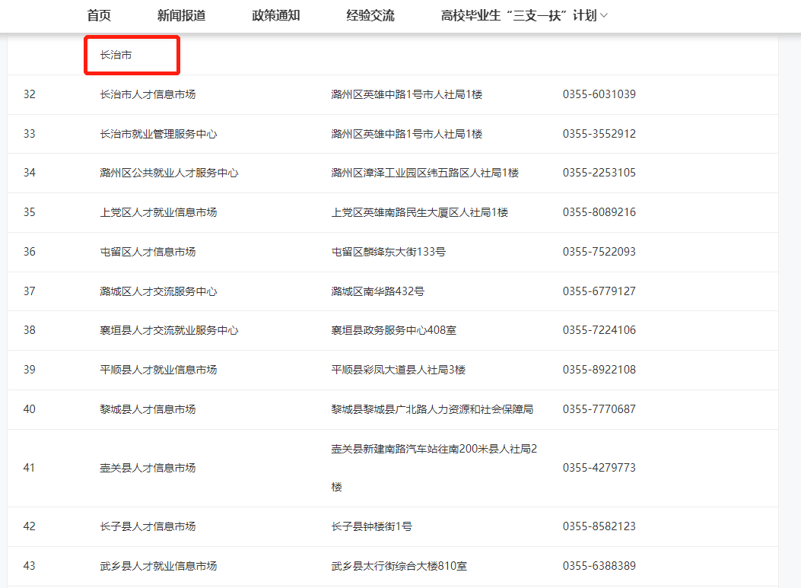This screenshot has width=801, height=588.
Task: Click row number 33
Action: (x=30, y=134)
